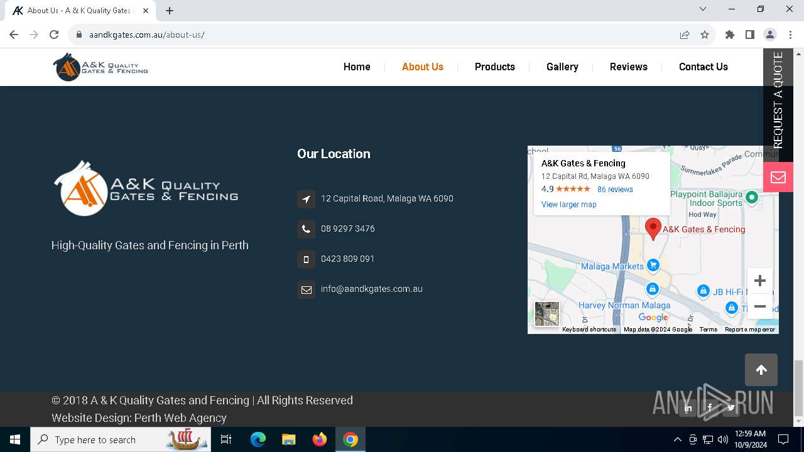Open File Explorer from taskbar
804x452 pixels.
tap(288, 439)
